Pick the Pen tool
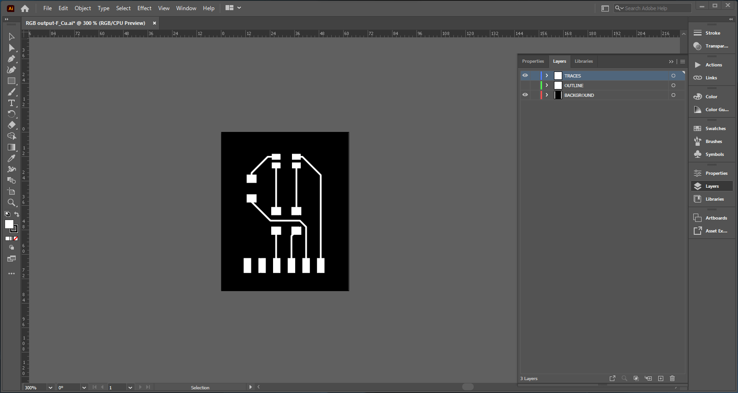 (12, 59)
